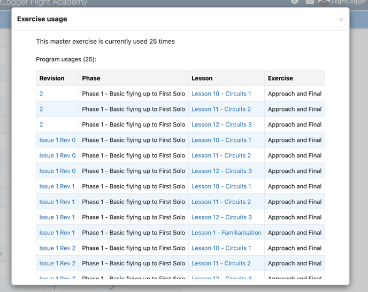This screenshot has height=292, width=368.
Task: Open Issue 1 Rev 2 for Lesson 10
Action: 57,248
